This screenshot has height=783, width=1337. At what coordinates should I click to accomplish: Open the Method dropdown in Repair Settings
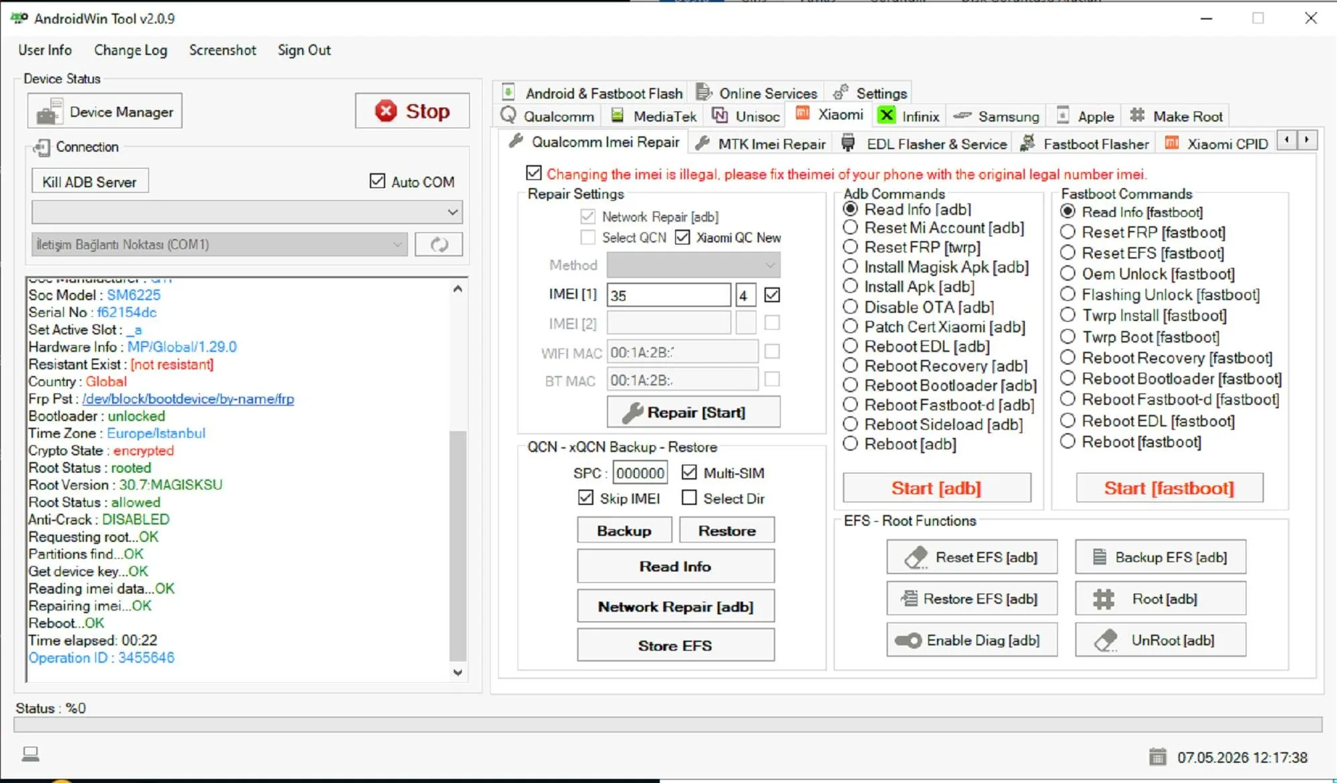pyautogui.click(x=693, y=265)
